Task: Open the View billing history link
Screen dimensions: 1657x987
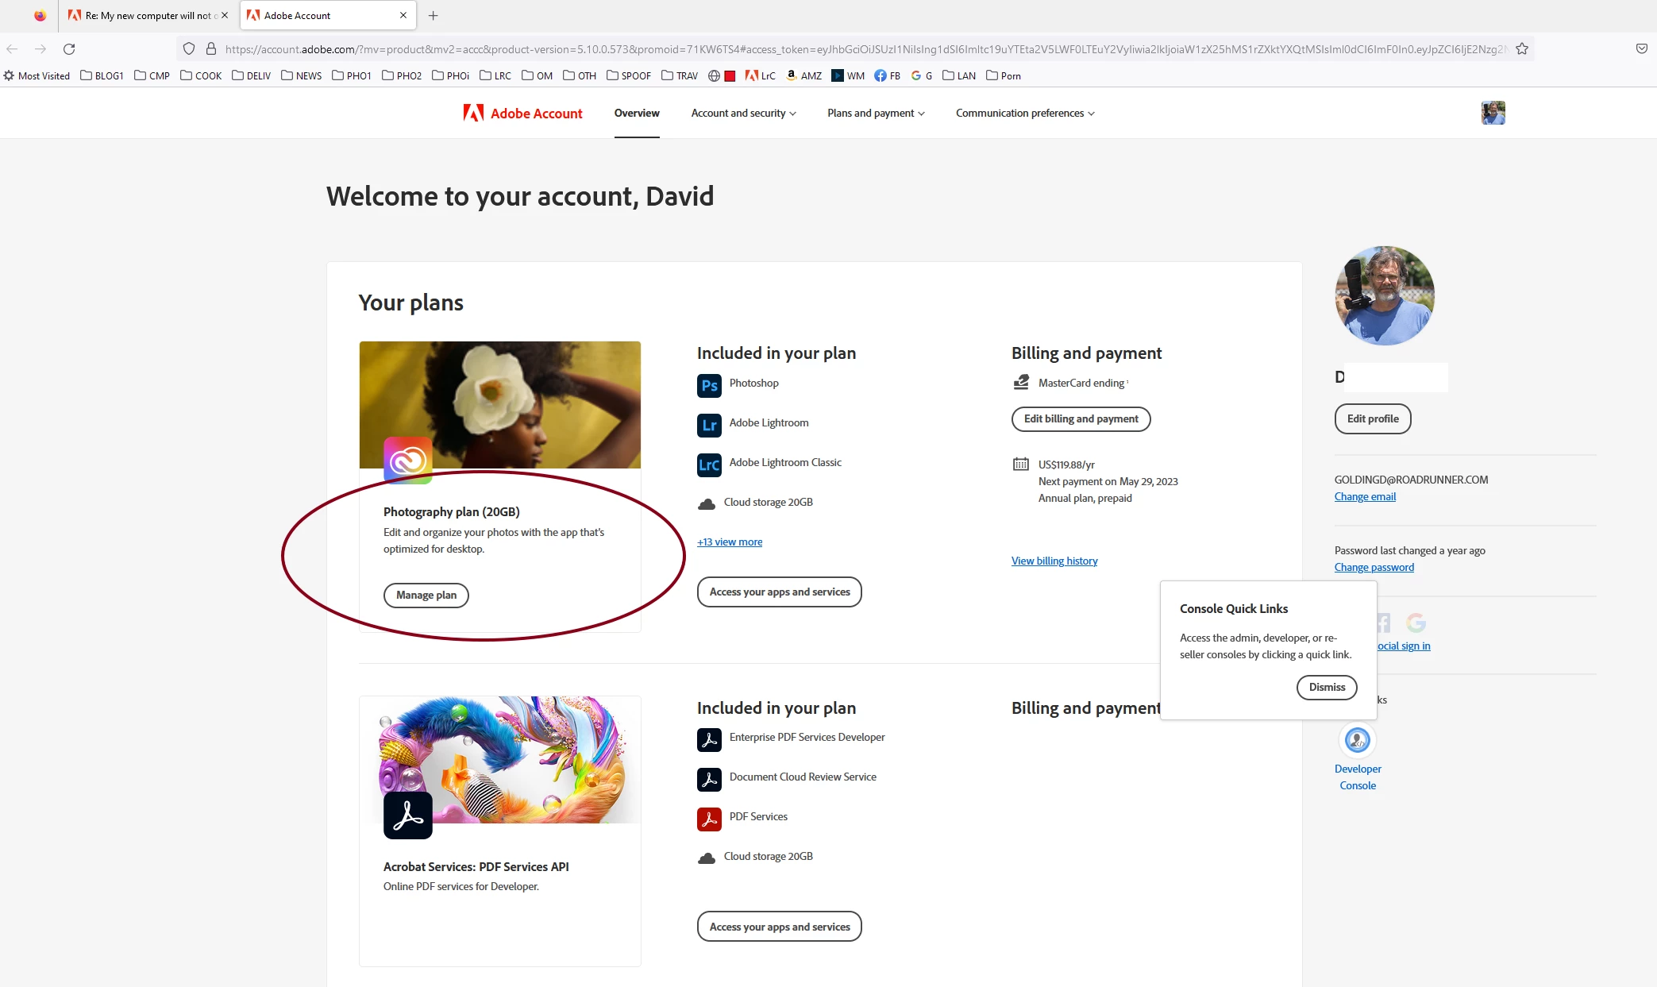Action: click(1054, 561)
